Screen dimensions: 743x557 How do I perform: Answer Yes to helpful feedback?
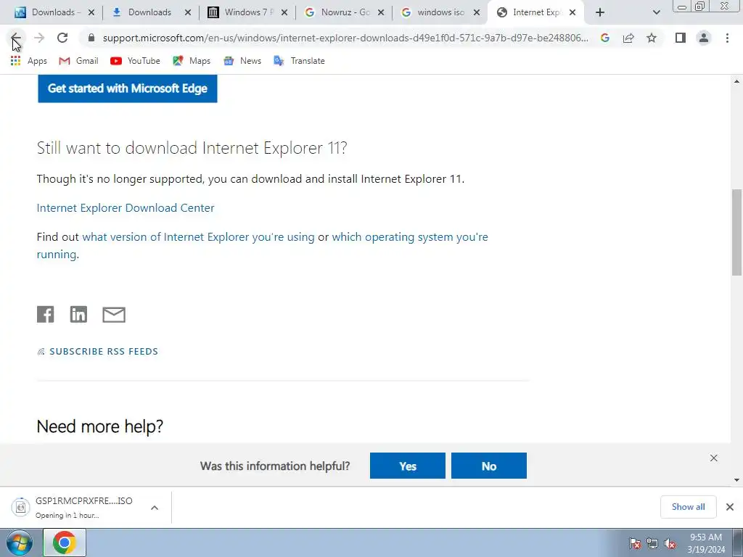[408, 466]
